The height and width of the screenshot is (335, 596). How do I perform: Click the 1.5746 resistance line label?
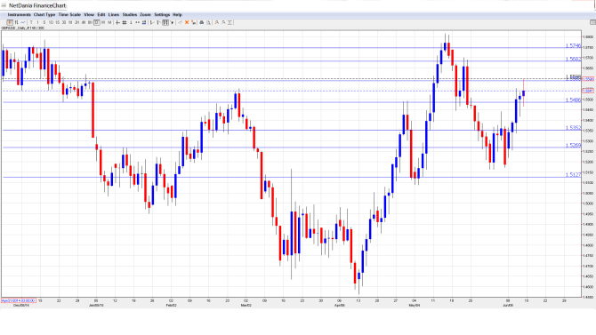[573, 45]
